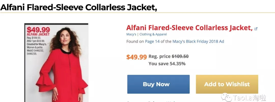Open the Macy's store link

131,34
